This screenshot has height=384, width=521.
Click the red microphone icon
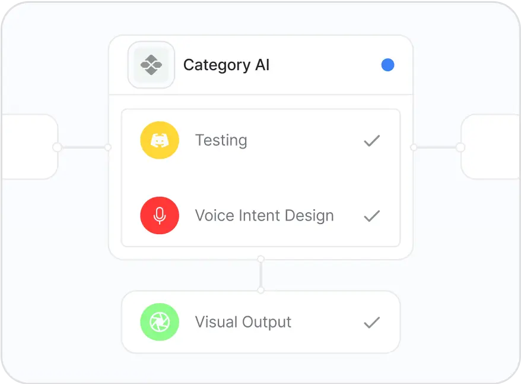pyautogui.click(x=160, y=215)
